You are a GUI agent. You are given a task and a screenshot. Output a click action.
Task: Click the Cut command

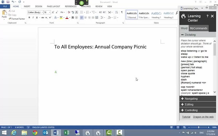pos(12,11)
